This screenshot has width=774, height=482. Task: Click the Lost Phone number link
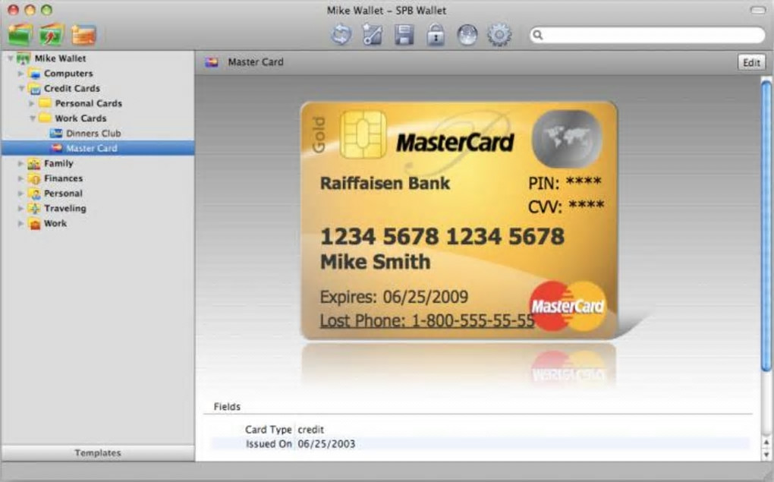(427, 320)
